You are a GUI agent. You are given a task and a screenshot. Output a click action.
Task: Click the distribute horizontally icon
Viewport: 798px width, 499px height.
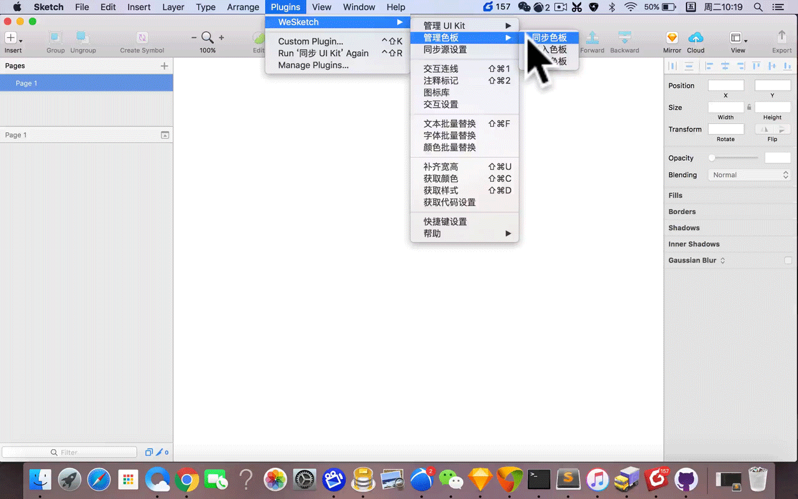pyautogui.click(x=673, y=65)
